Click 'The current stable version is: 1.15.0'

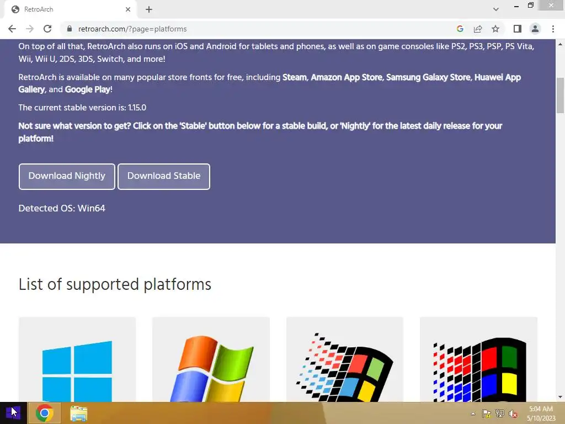pyautogui.click(x=82, y=108)
